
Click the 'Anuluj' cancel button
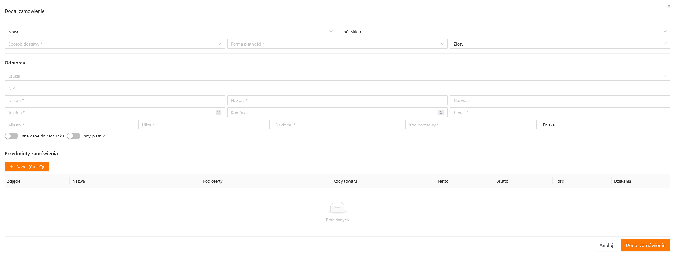click(606, 245)
